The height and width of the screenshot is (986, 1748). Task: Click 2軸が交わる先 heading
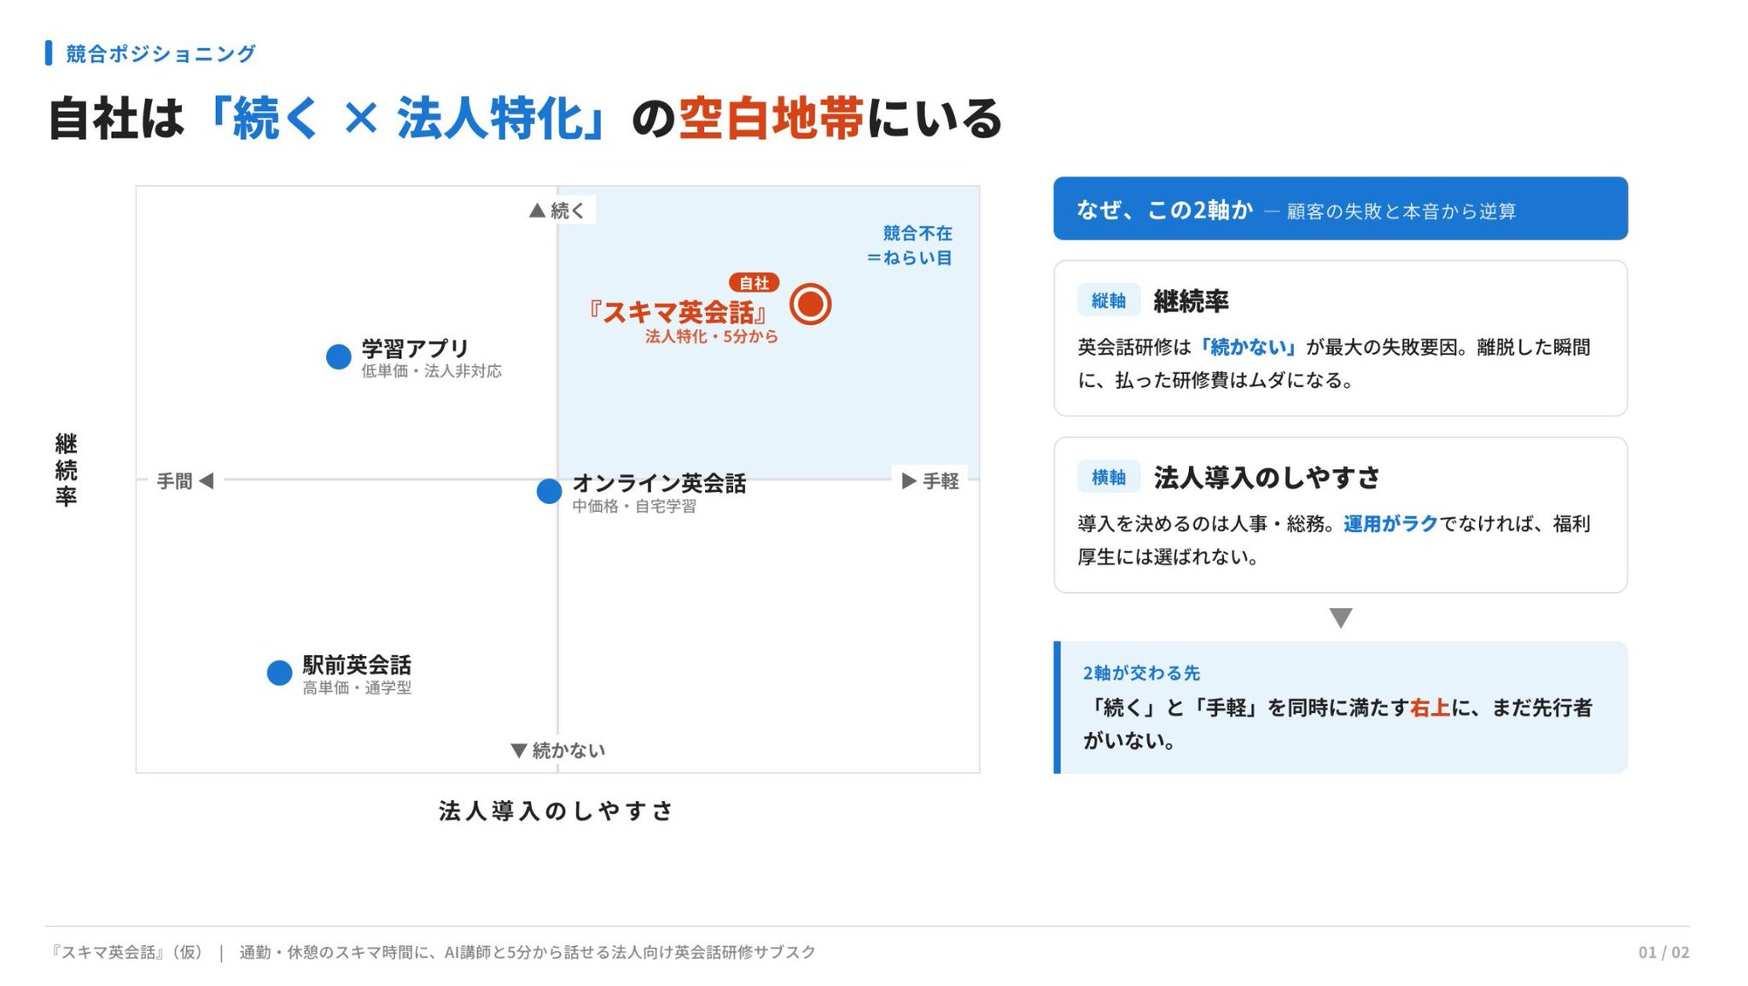[x=1141, y=673]
